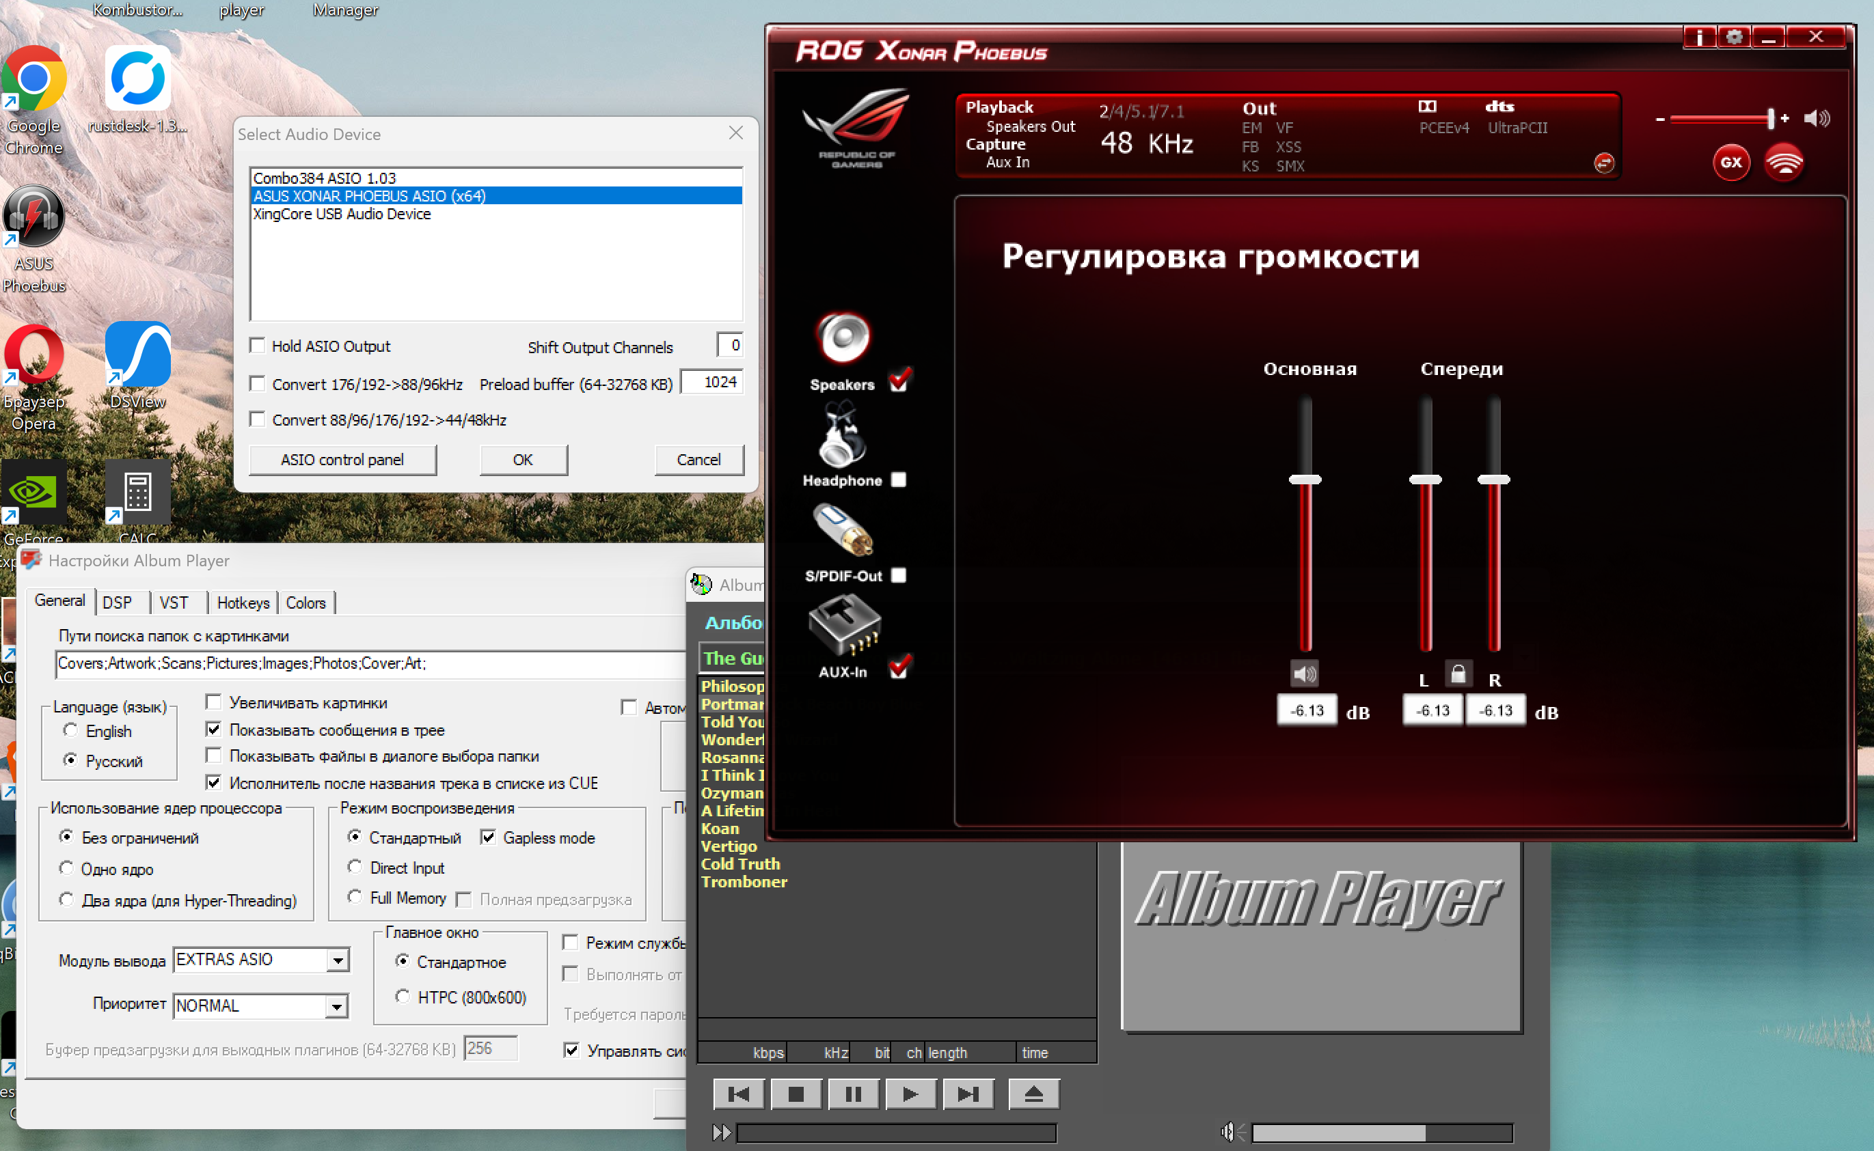Image resolution: width=1874 pixels, height=1151 pixels.
Task: Close the Select Audio Device dialog
Action: coord(735,133)
